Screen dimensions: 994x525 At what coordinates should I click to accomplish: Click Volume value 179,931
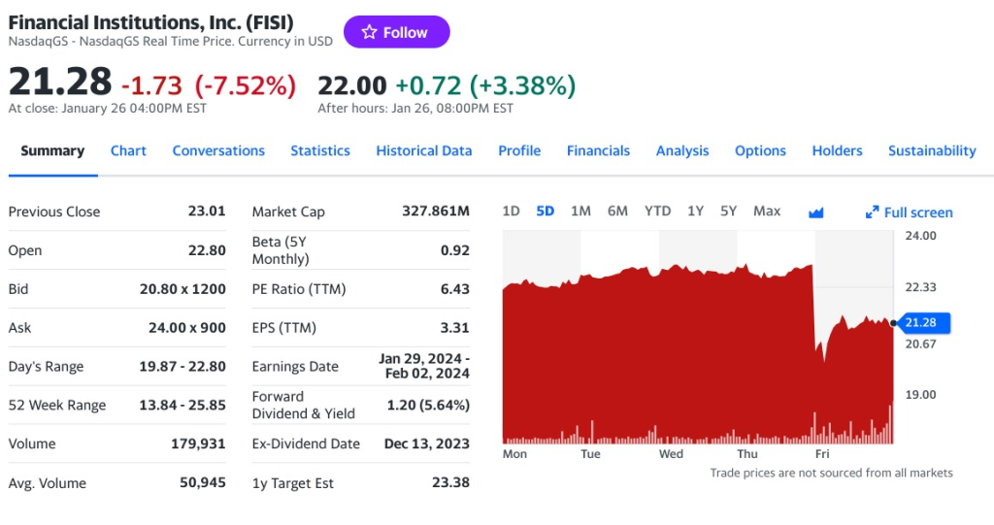click(198, 443)
